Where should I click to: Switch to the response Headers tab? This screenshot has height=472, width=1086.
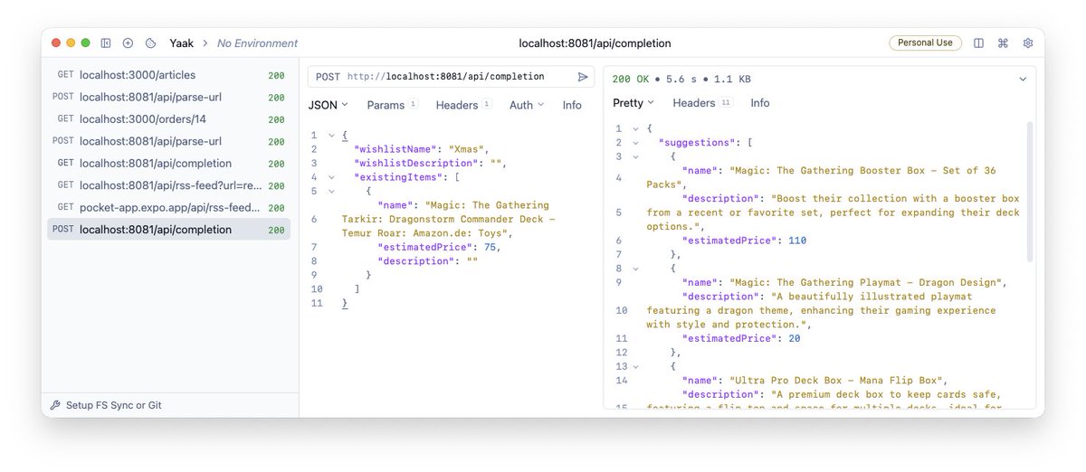pyautogui.click(x=702, y=103)
